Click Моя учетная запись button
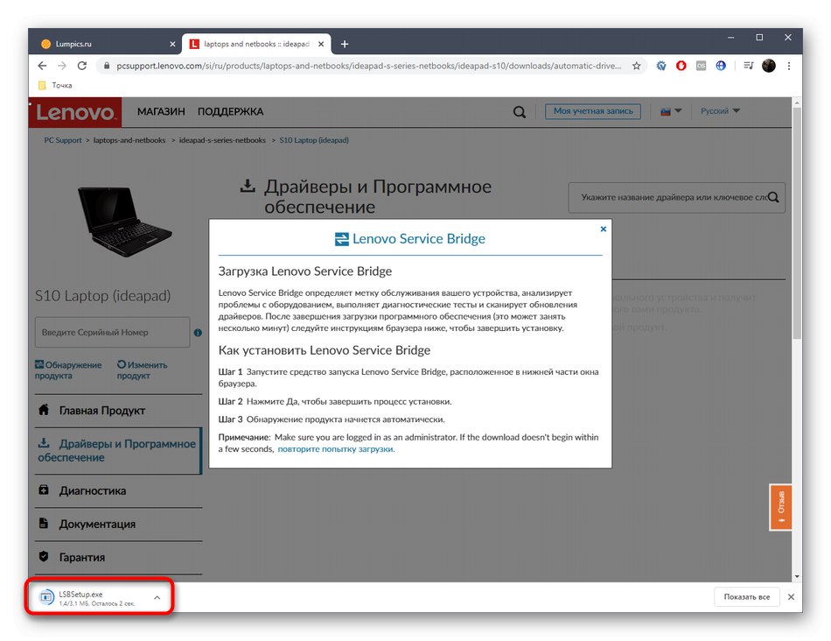 point(593,111)
